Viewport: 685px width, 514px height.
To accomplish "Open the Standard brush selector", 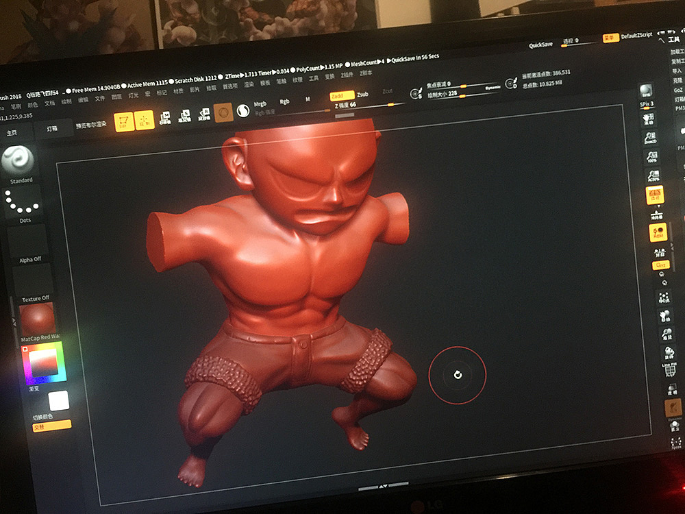I will [x=18, y=160].
